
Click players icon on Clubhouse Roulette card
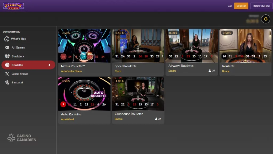click(156, 119)
